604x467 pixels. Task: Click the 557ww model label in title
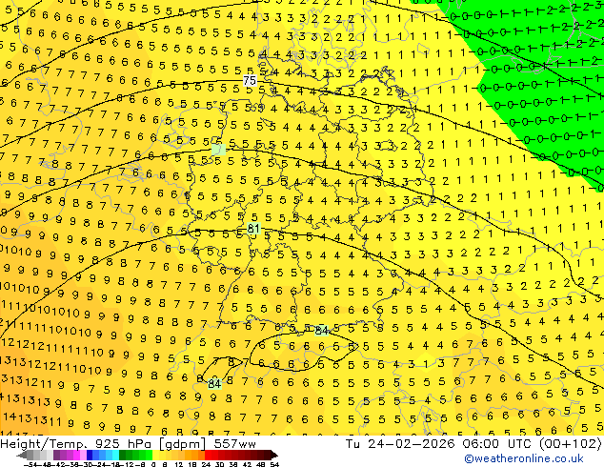(x=235, y=443)
